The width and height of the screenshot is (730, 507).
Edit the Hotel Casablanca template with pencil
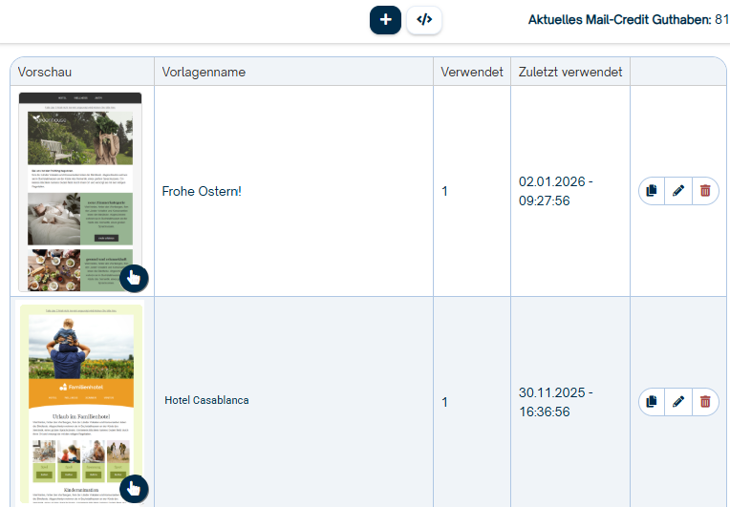(678, 402)
